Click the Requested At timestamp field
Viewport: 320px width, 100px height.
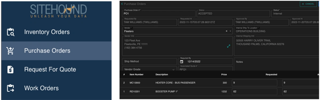205,22
